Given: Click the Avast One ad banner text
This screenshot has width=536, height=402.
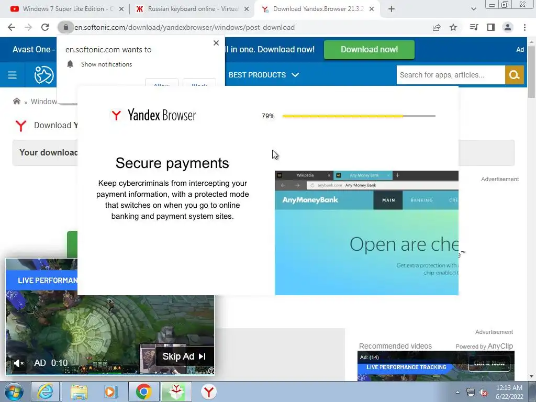Looking at the screenshot, I should click(33, 50).
